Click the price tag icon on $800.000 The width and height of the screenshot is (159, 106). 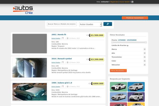91,83
